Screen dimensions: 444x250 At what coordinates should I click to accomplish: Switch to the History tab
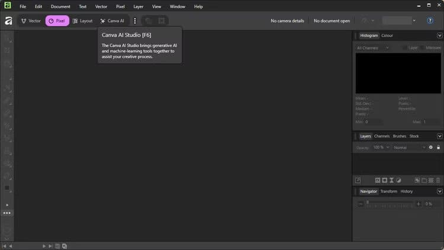point(407,191)
